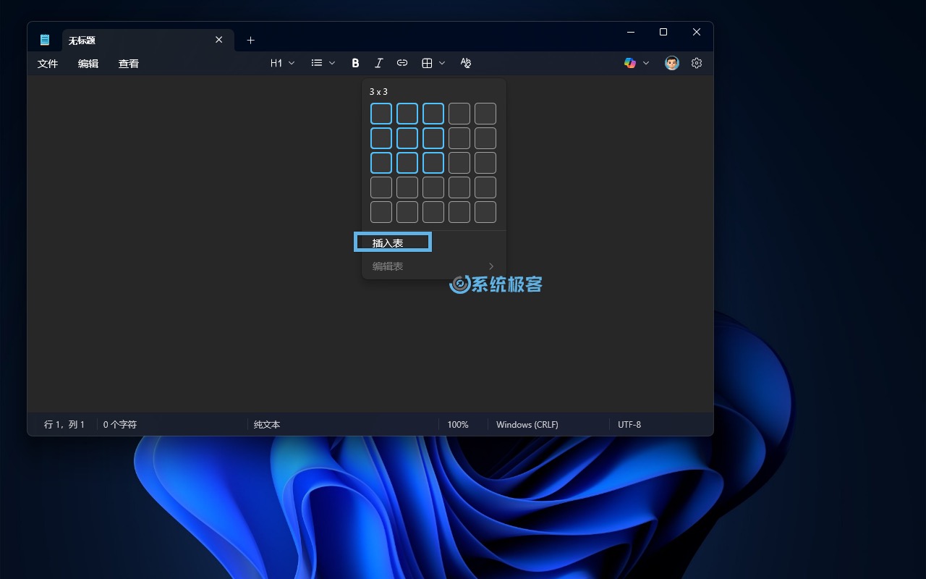The height and width of the screenshot is (579, 926).
Task: Select the top-left cell of table grid
Action: 381,114
